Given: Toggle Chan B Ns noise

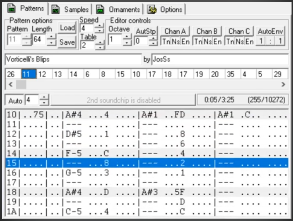Looking at the screenshot, I should 207,41.
